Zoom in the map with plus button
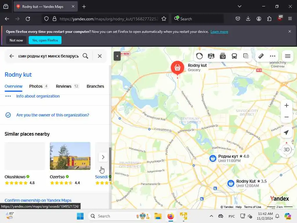This screenshot has height=223, width=297. [x=286, y=105]
